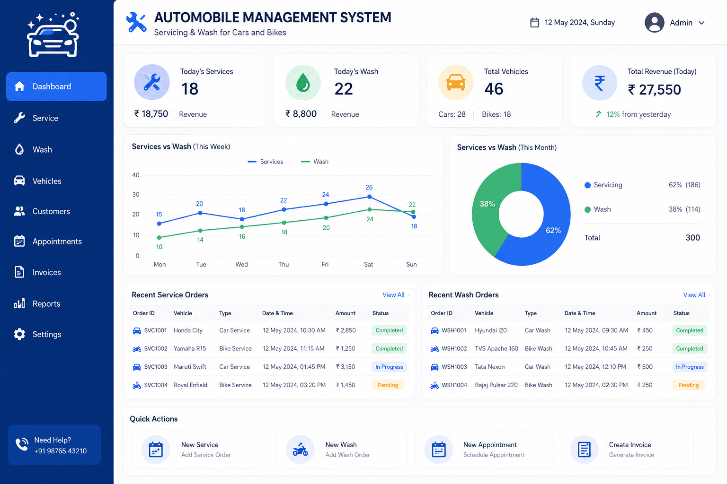Click the New Wash motorbike icon
The width and height of the screenshot is (727, 484).
pos(300,449)
